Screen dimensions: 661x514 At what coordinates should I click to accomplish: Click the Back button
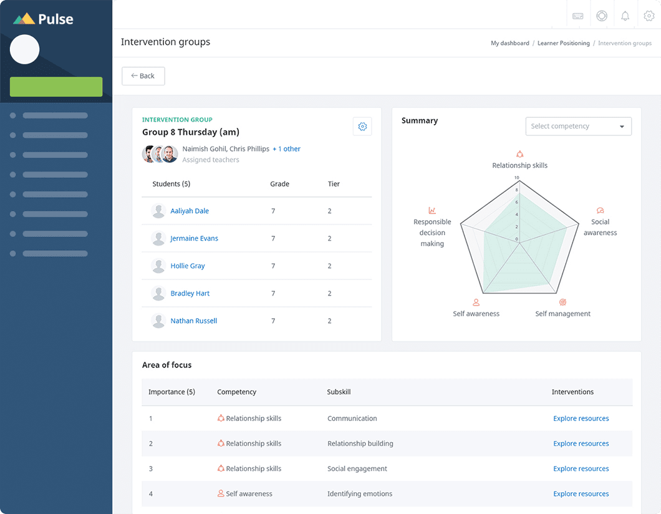143,76
